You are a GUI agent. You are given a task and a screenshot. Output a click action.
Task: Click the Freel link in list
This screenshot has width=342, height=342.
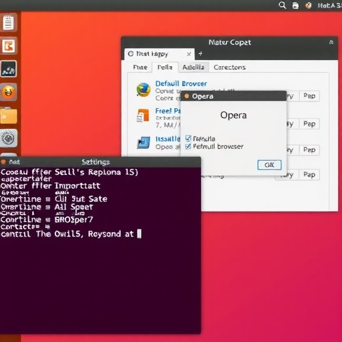click(168, 111)
